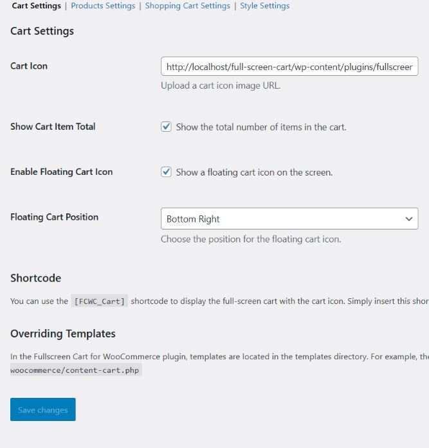
Task: Click the 'Shortcode' section heading
Action: [x=36, y=278]
